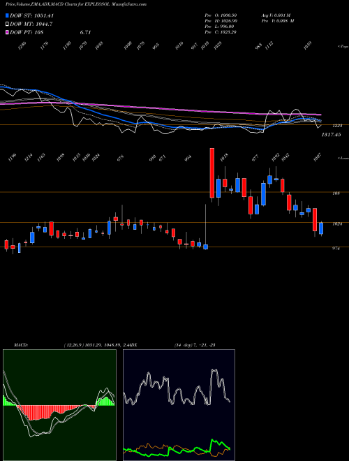This screenshot has height=461, width=349.
Task: Click the 108 price axis label
Action: 336,193
